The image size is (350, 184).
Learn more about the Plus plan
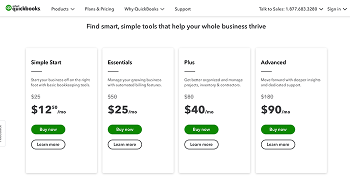tap(201, 144)
